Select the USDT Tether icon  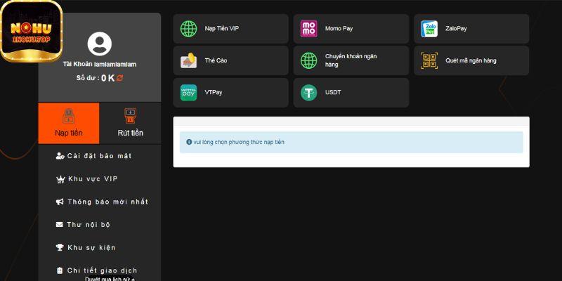[x=309, y=93]
